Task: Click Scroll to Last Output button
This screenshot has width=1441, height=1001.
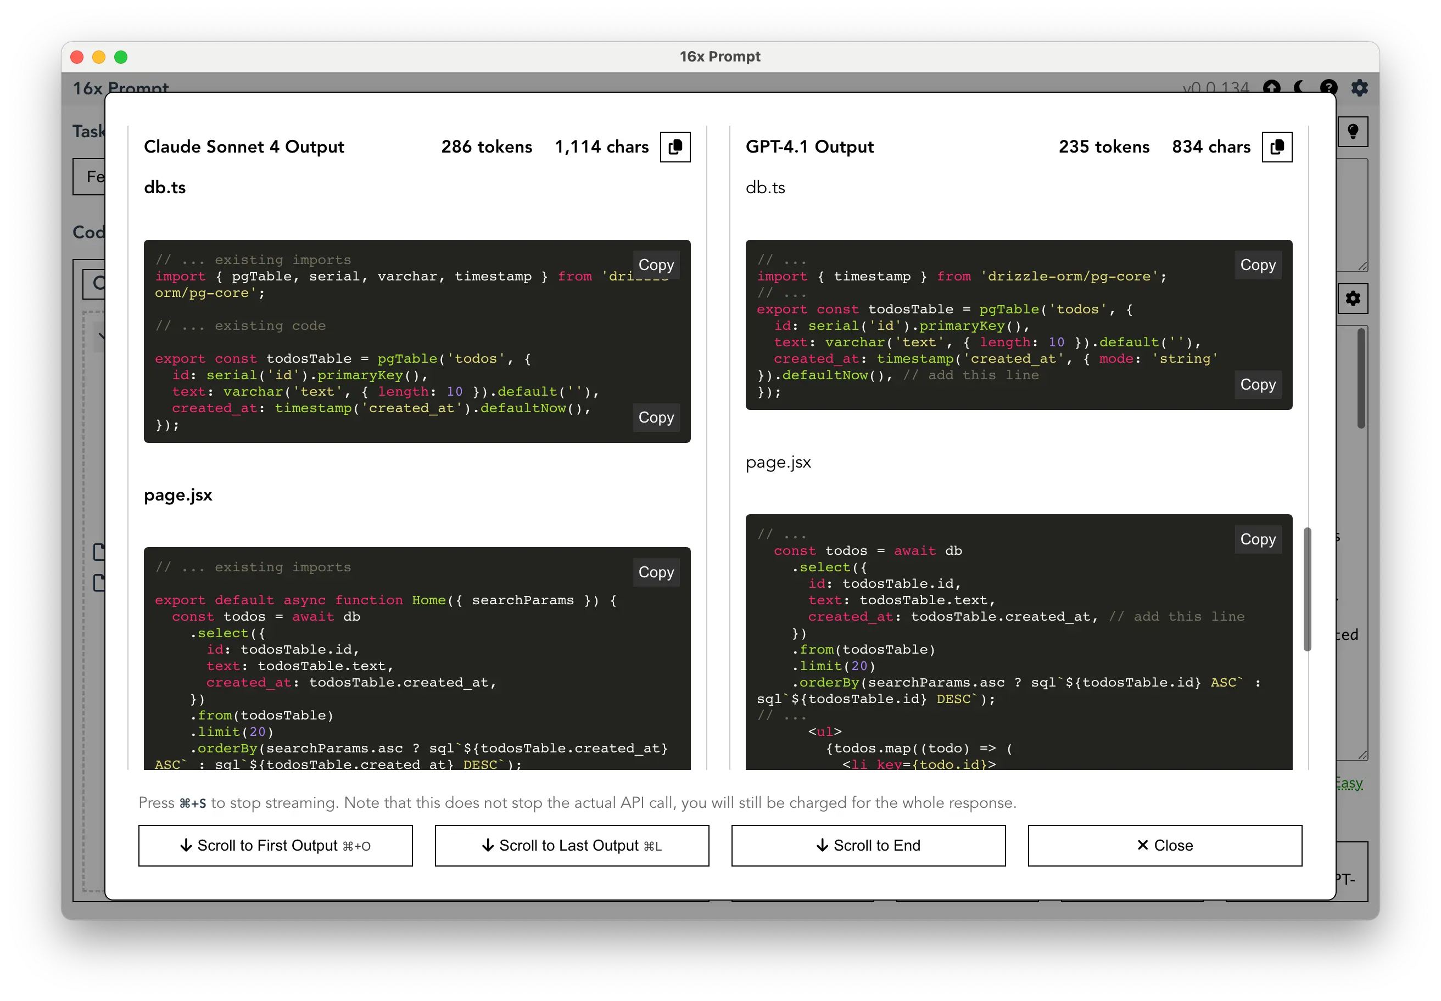Action: 572,846
